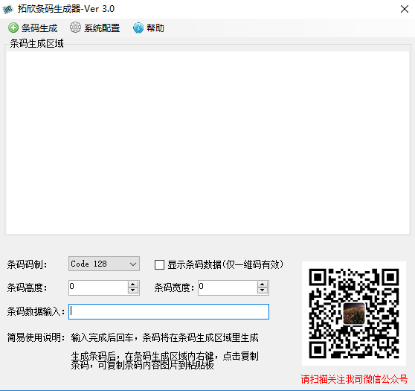Click the 条码宽度 label
The height and width of the screenshot is (391, 415).
[x=174, y=287]
